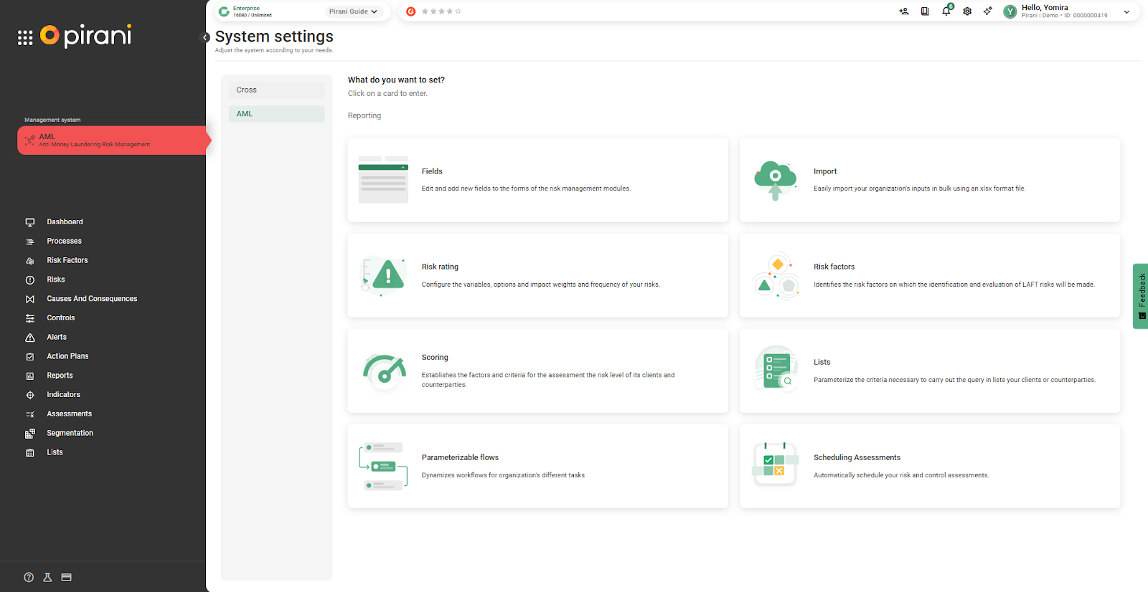
Task: Open the app launcher grid icon
Action: click(25, 38)
